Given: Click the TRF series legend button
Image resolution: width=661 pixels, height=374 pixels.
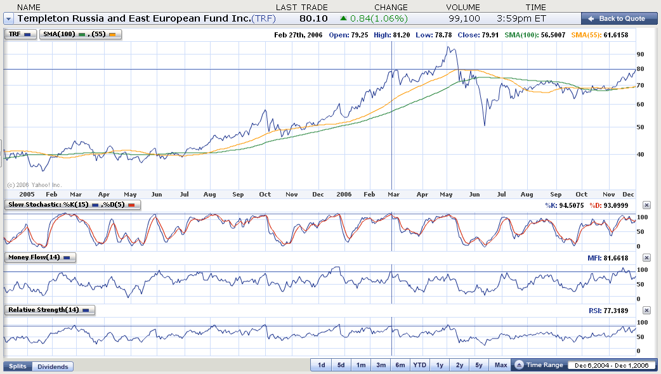Looking at the screenshot, I should click(x=20, y=34).
